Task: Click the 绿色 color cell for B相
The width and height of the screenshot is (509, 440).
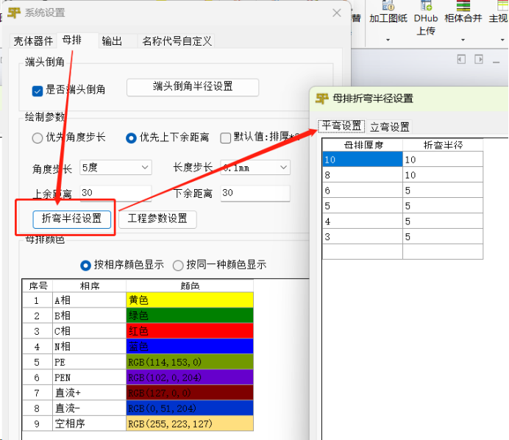Action: (x=190, y=316)
